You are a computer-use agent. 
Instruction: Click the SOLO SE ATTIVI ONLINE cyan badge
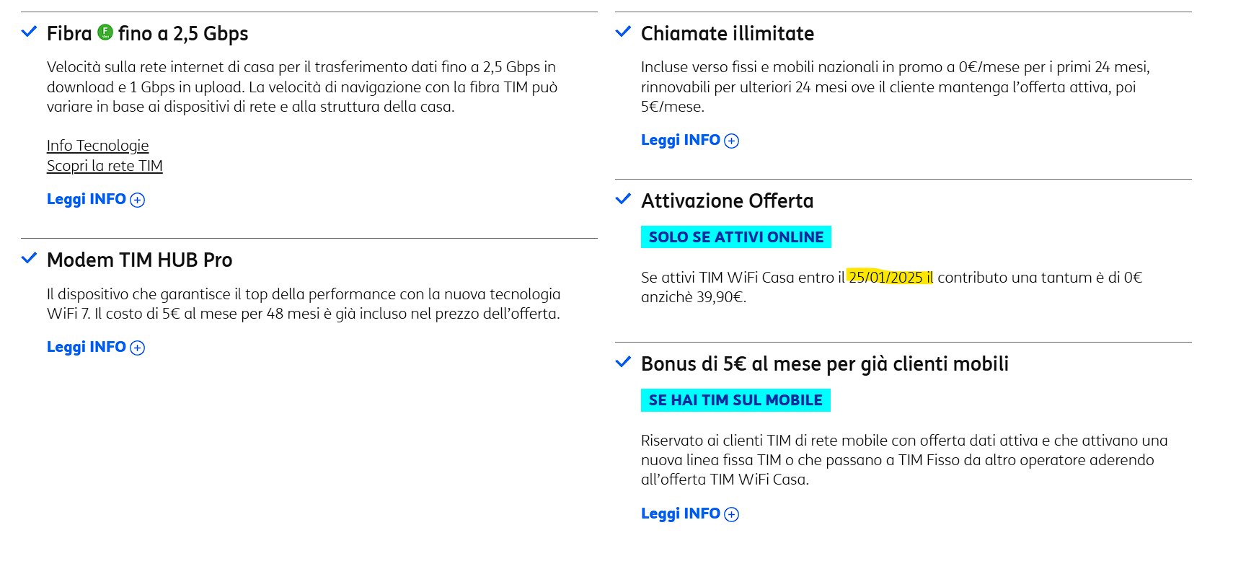pyautogui.click(x=736, y=237)
